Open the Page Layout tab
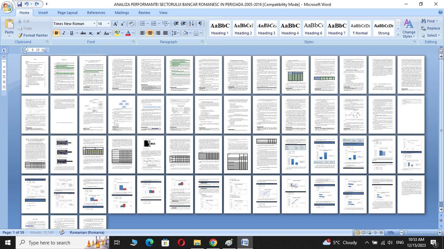444x249 pixels. click(67, 13)
